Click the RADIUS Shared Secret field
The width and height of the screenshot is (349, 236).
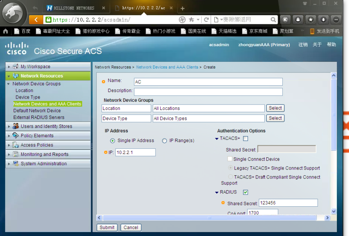tap(288, 203)
